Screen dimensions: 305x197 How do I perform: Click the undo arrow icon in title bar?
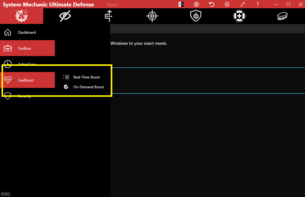click(x=212, y=4)
